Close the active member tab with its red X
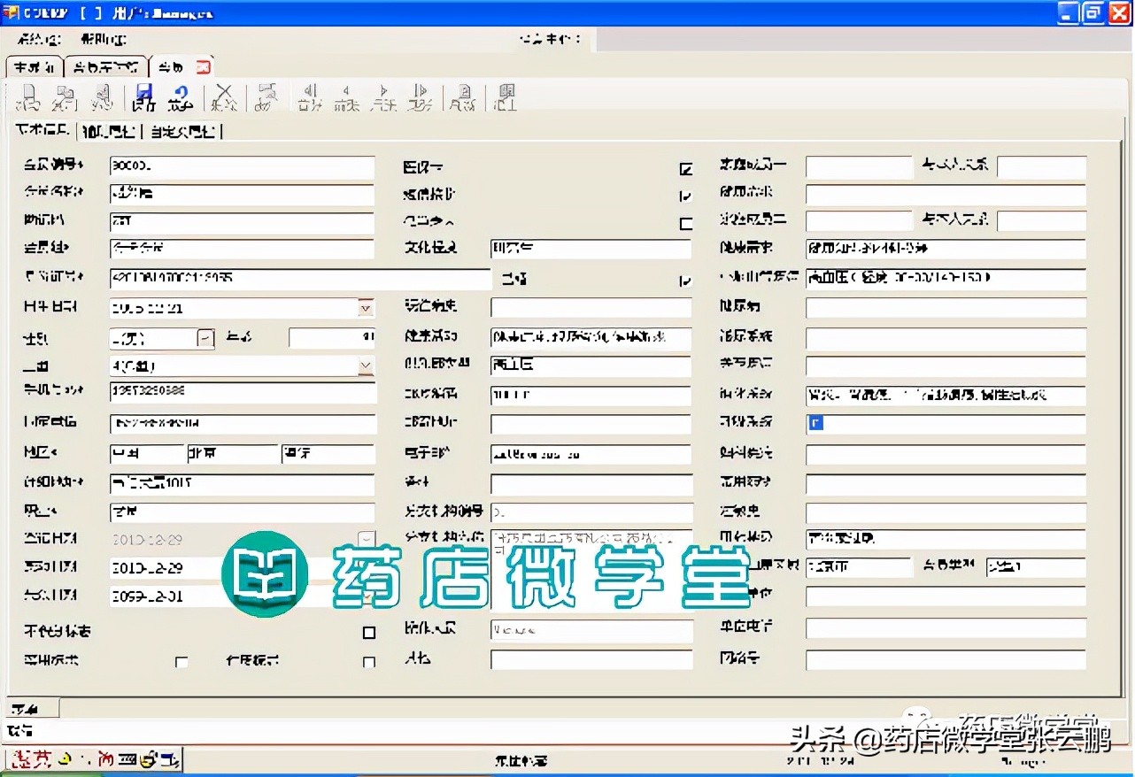1135x777 pixels. tap(205, 66)
